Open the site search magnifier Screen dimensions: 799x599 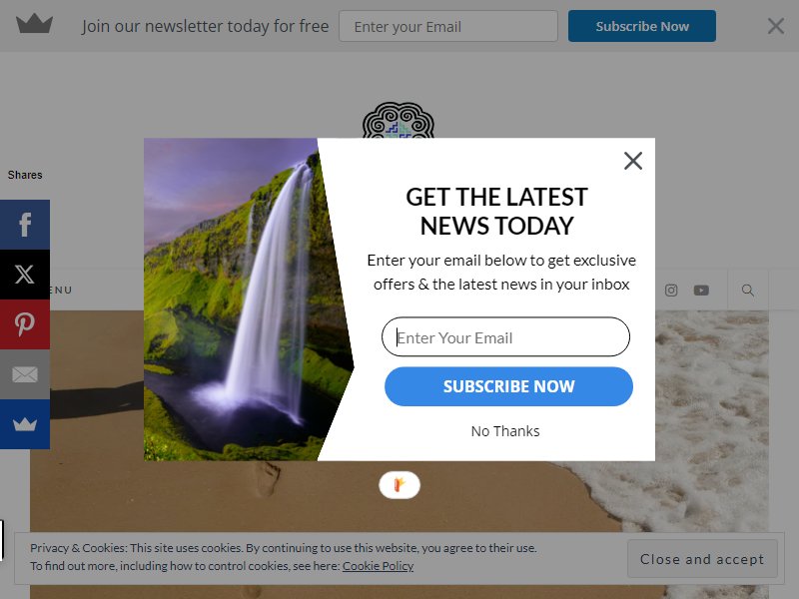[x=747, y=291]
